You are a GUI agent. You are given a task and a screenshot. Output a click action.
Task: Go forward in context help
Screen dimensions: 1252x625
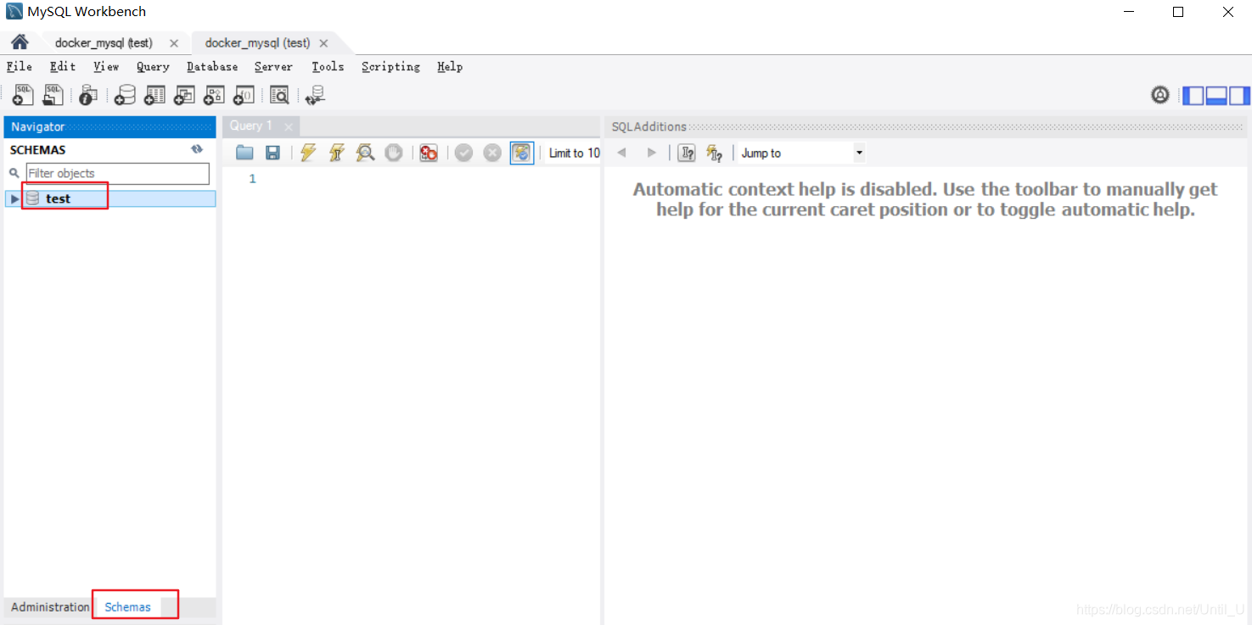point(651,153)
